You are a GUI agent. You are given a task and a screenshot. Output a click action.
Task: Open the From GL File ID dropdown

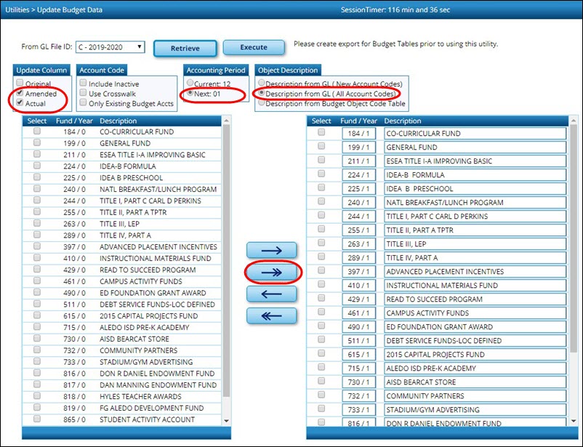point(109,47)
